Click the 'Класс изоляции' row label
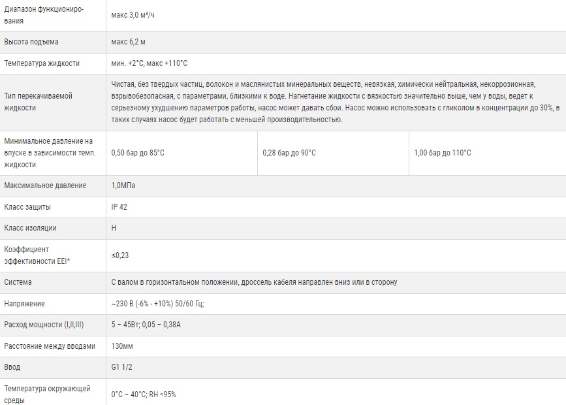This screenshot has width=566, height=405. click(31, 228)
